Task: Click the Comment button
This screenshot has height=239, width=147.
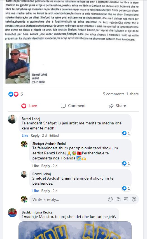Action: [73, 106]
